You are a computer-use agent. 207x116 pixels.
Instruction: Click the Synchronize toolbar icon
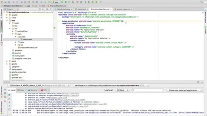[x=9, y=2]
